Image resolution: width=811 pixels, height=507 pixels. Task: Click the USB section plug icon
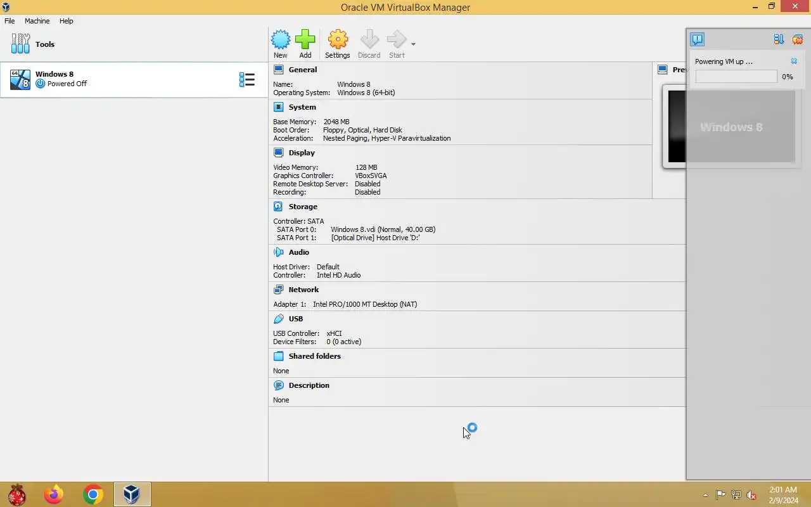(278, 319)
